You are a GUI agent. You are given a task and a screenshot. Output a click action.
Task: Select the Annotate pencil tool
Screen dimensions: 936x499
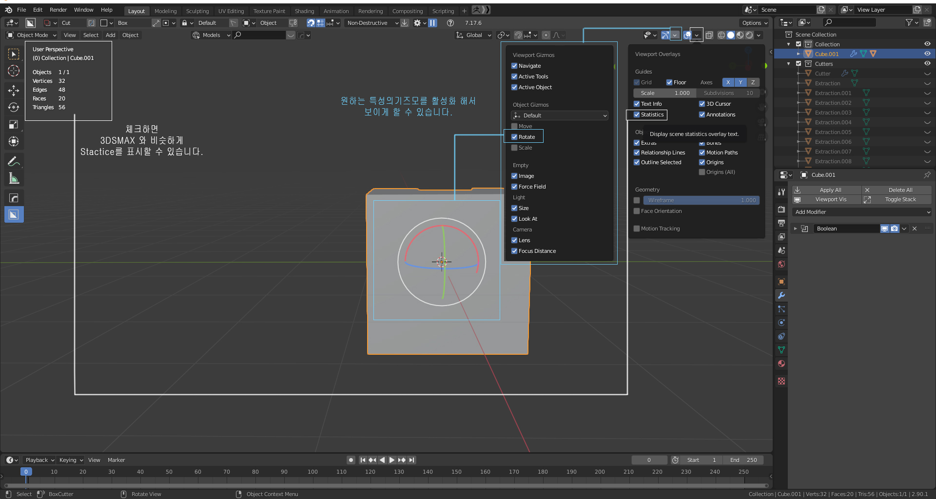(14, 161)
